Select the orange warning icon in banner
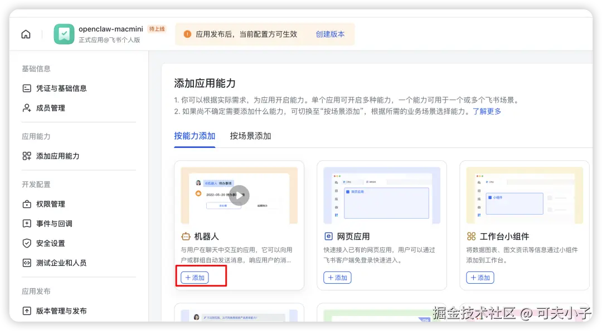This screenshot has width=602, height=331. pyautogui.click(x=187, y=34)
